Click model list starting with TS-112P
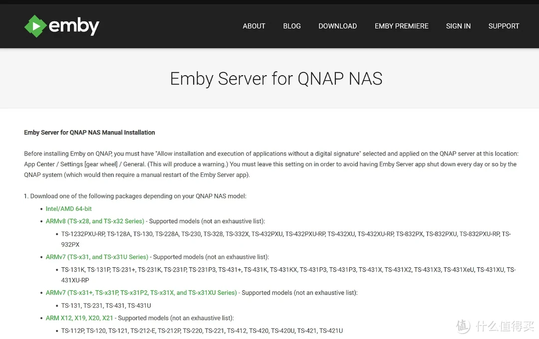This screenshot has height=339, width=539. point(202,331)
